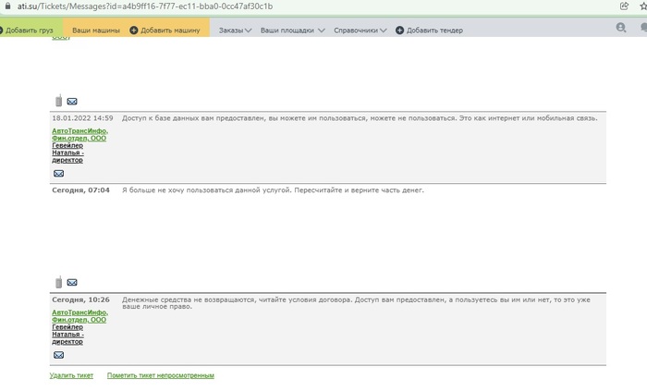Click the phone icon above the 18.01.2022 message
The width and height of the screenshot is (647, 391).
[x=58, y=101]
